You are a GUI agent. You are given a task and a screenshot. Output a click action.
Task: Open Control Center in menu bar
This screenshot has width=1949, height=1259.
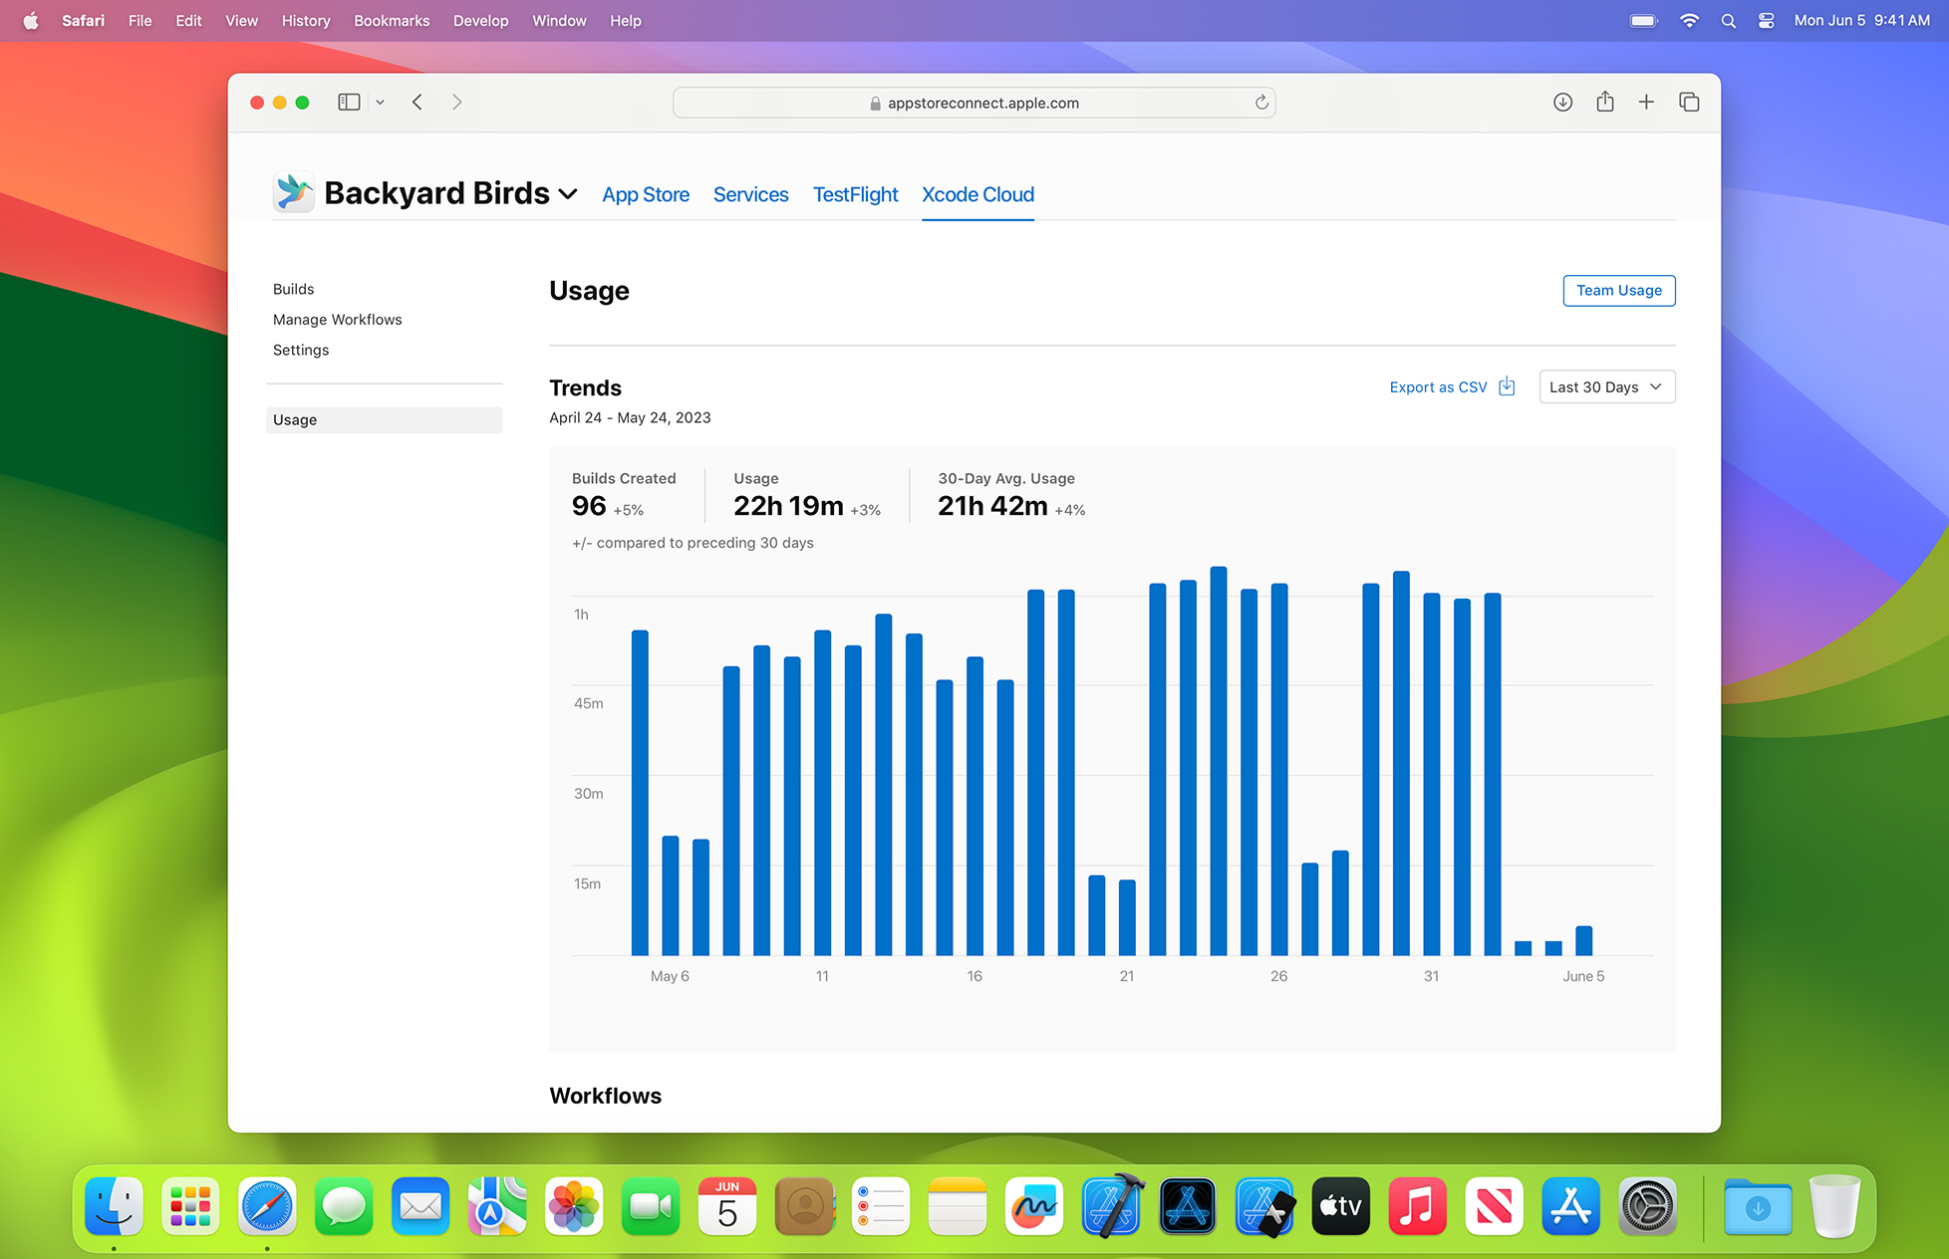coord(1766,21)
